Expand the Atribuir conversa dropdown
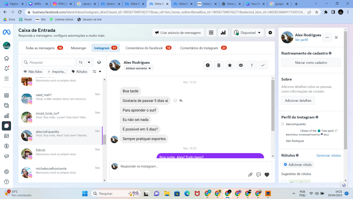 click(138, 68)
